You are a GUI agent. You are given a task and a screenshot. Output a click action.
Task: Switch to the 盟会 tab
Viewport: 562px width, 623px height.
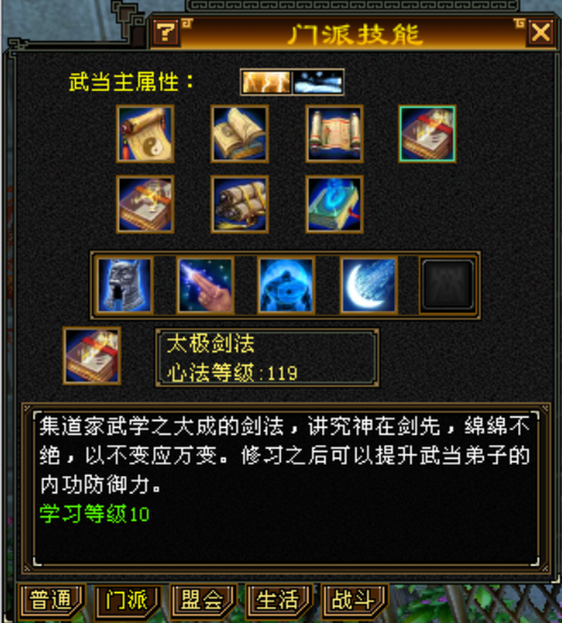click(x=202, y=601)
